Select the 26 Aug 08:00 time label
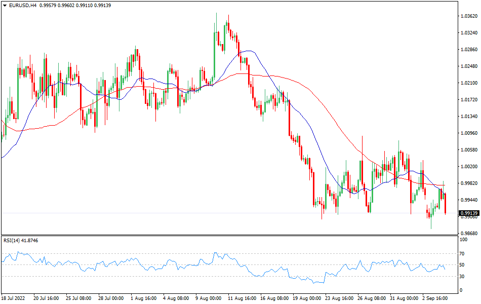This screenshot has height=304, width=481. pos(371,298)
